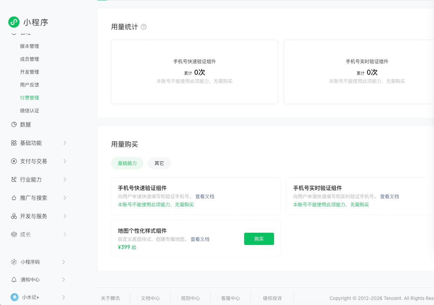Click the green 购买 button
The width and height of the screenshot is (434, 305).
tap(259, 239)
